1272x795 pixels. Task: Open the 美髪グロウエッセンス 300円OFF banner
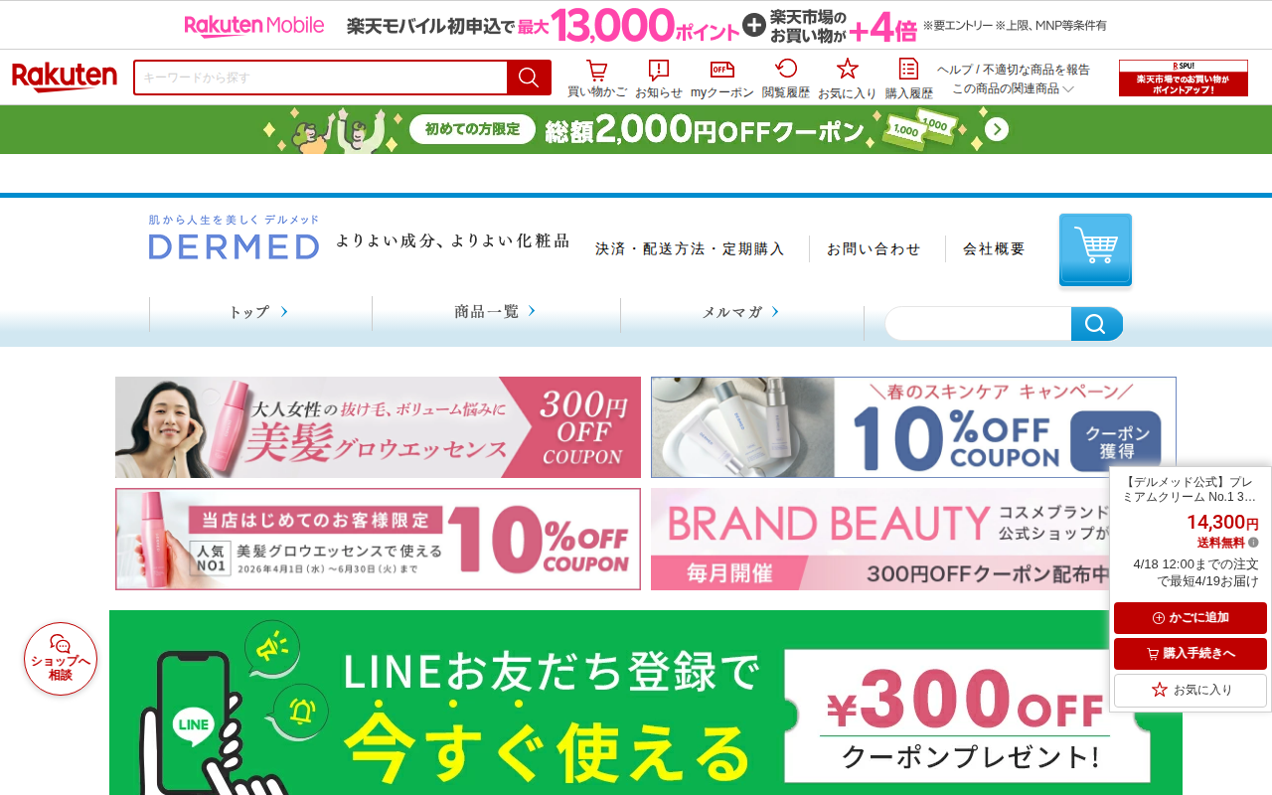[378, 427]
